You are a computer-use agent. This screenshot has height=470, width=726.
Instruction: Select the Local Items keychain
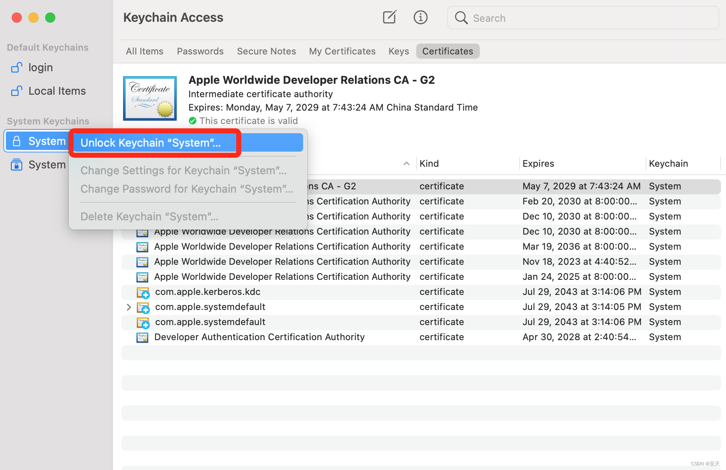(57, 91)
